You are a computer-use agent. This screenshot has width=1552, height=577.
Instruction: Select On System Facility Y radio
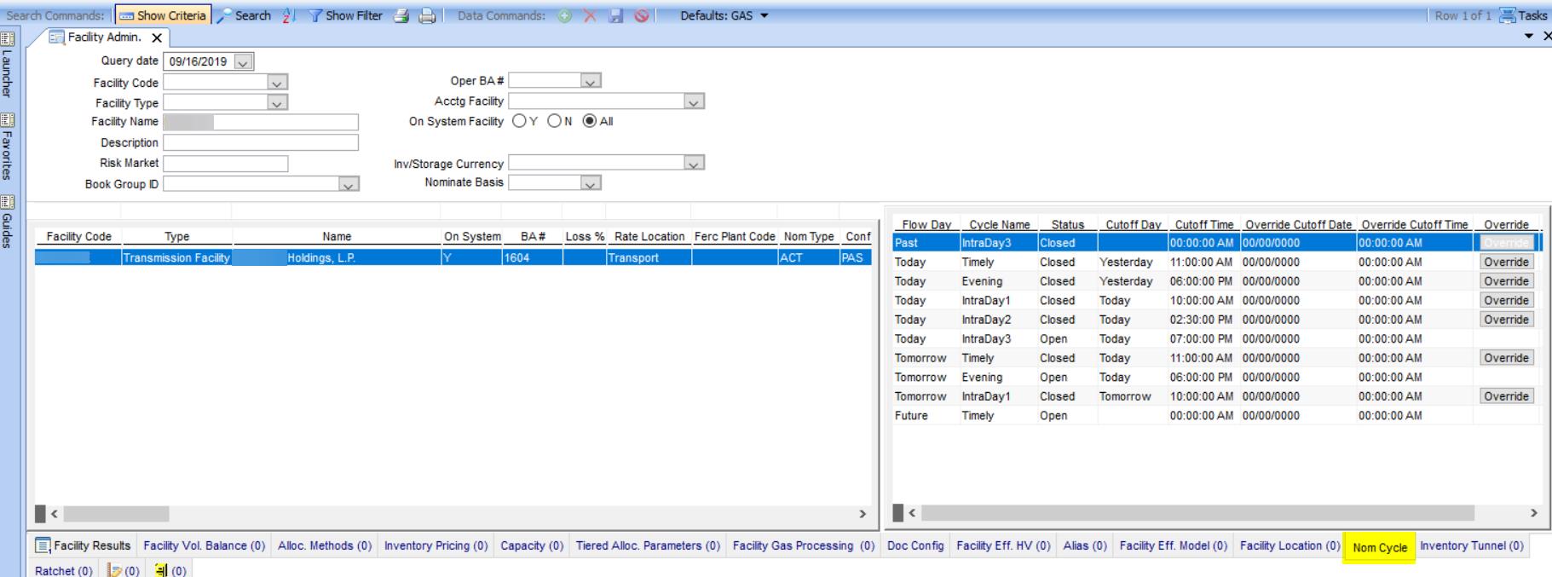click(x=519, y=121)
